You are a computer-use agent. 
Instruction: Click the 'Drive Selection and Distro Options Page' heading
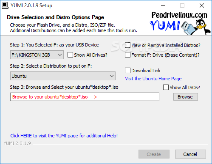pyautogui.click(x=55, y=17)
